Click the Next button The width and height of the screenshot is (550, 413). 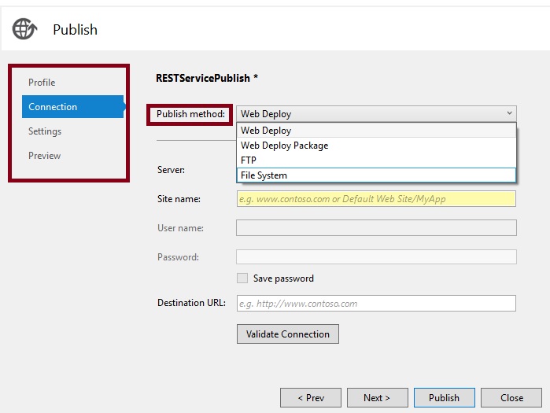[x=377, y=398]
